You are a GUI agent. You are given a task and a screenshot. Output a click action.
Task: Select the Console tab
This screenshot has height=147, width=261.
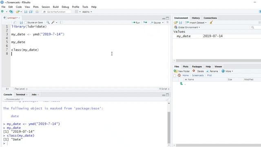(8, 94)
